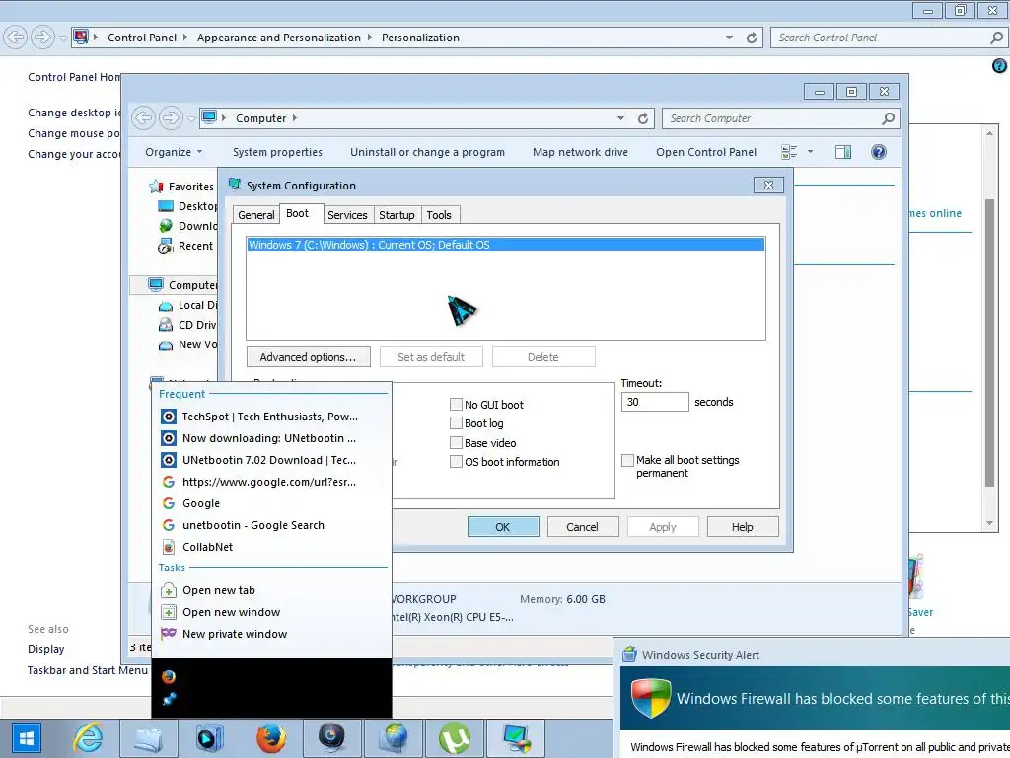Open the webcam-style taskbar icon
The image size is (1010, 758).
(331, 738)
